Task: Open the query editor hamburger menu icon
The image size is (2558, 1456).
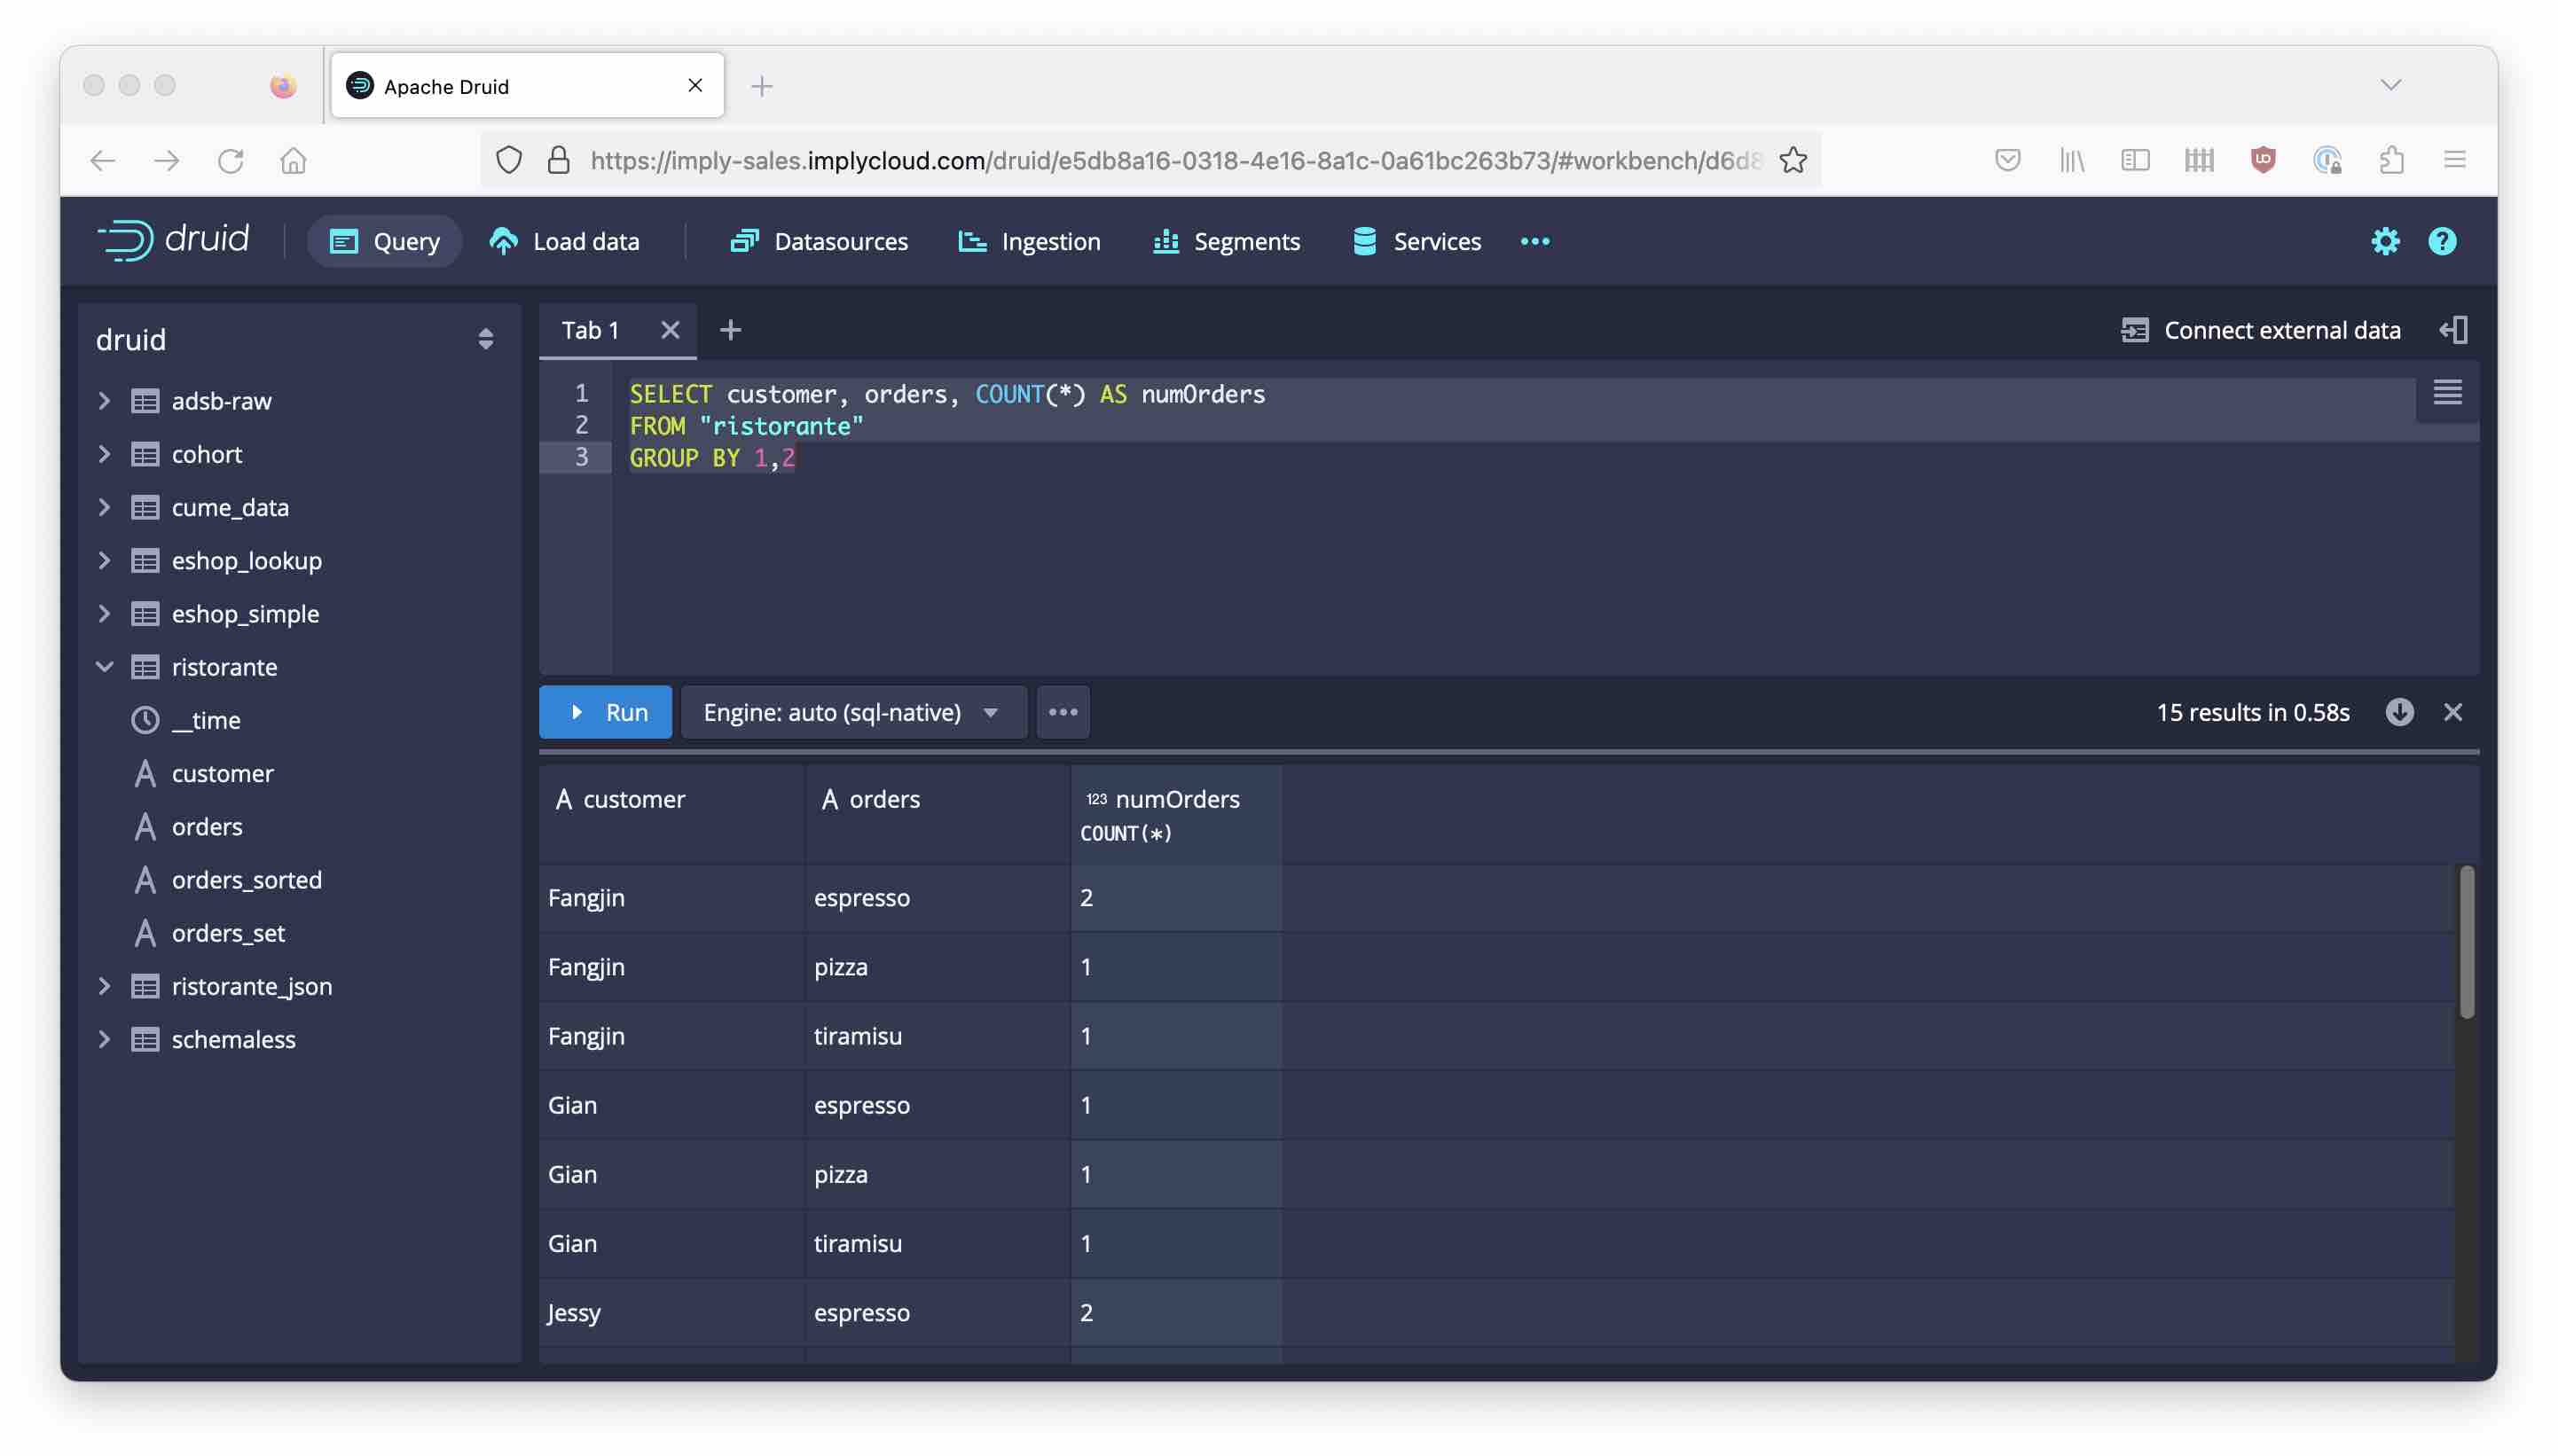Action: 2446,393
